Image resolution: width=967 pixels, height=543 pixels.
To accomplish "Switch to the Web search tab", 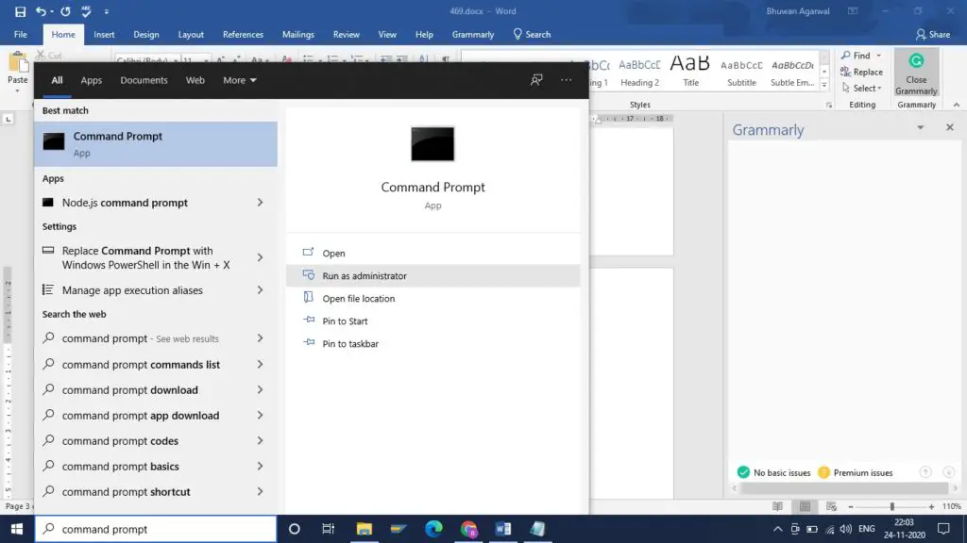I will 195,80.
